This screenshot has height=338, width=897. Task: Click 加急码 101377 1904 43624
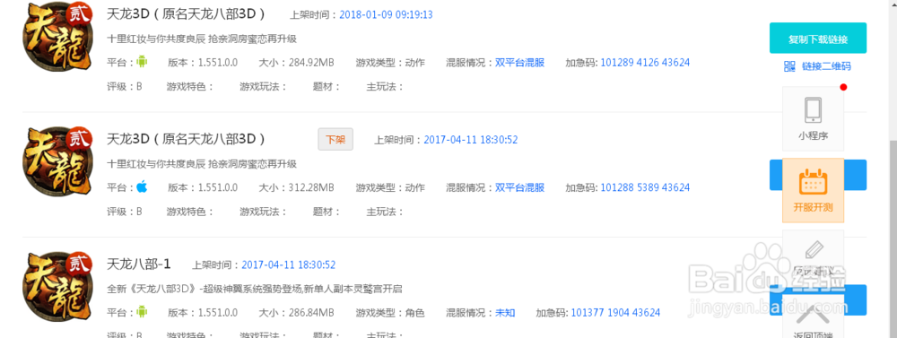pyautogui.click(x=615, y=313)
